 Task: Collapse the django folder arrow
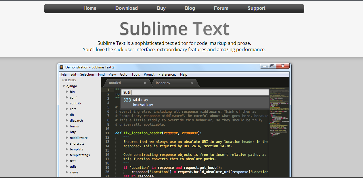[64, 86]
